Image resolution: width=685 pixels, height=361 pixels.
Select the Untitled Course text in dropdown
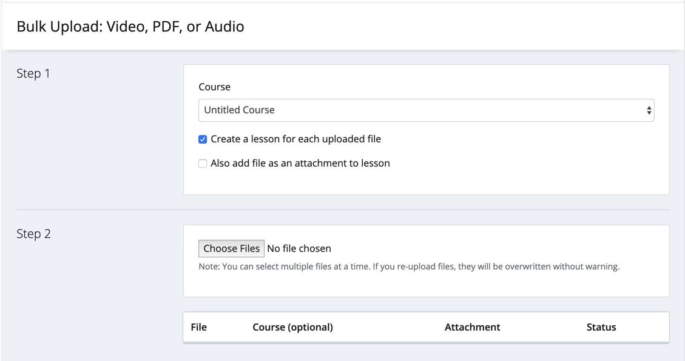240,110
